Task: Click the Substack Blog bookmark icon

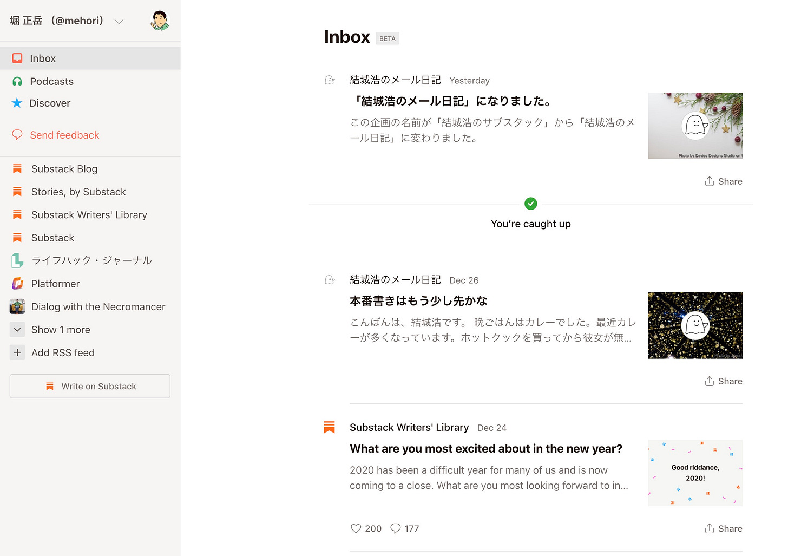Action: 17,169
